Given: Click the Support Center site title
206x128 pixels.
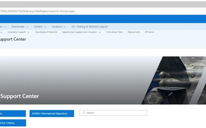Looking at the screenshot, I should pyautogui.click(x=13, y=39).
